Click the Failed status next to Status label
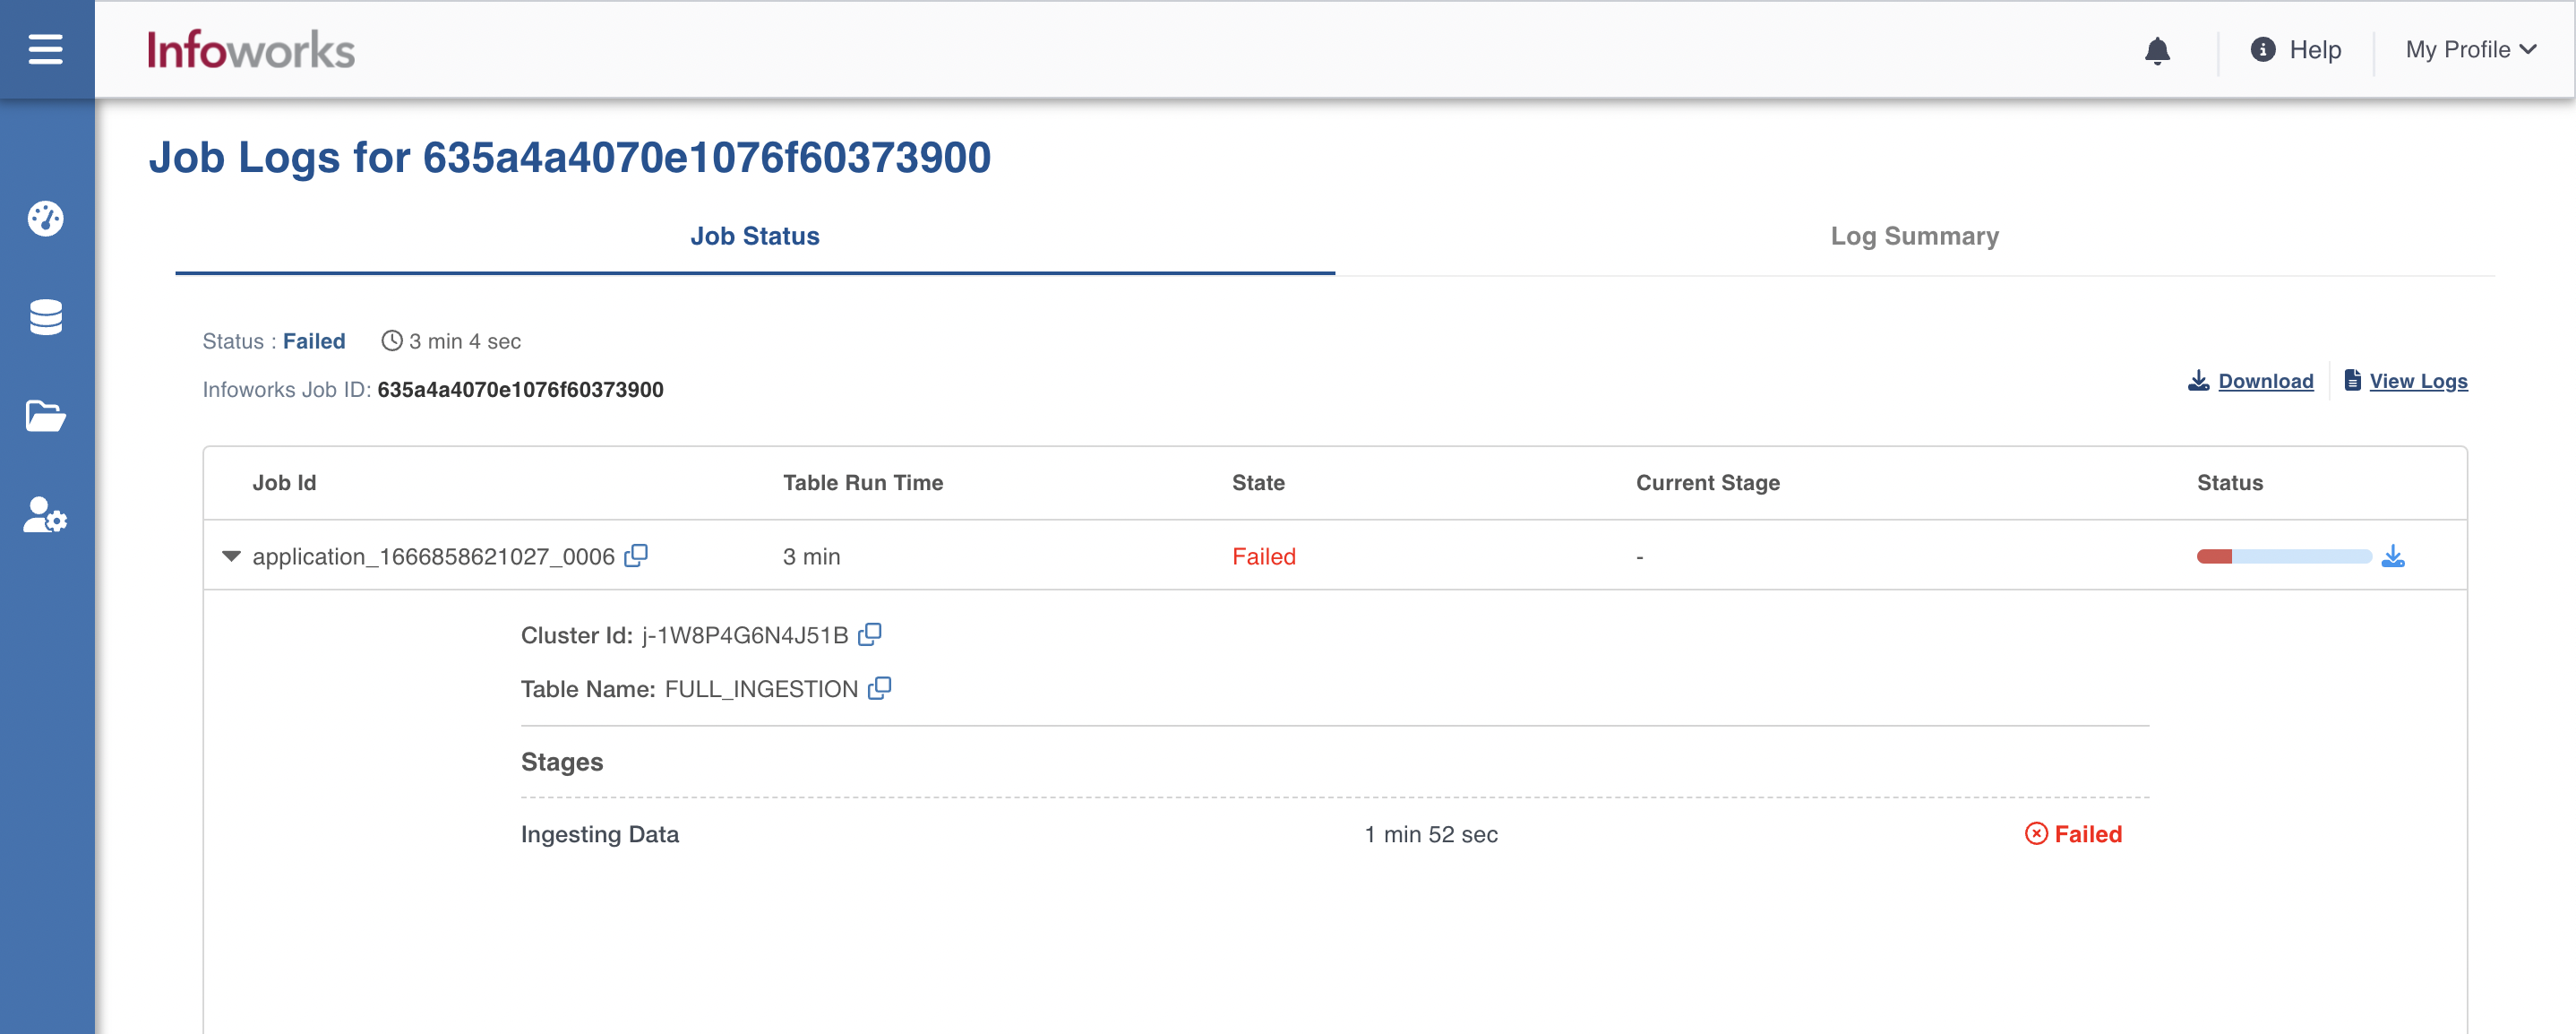The image size is (2576, 1034). click(313, 341)
